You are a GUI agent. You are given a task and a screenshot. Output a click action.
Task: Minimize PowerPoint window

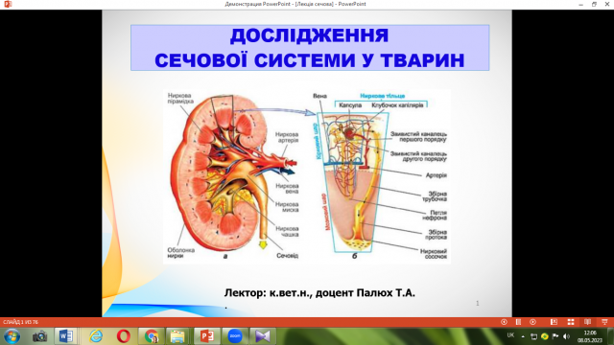[x=581, y=4]
